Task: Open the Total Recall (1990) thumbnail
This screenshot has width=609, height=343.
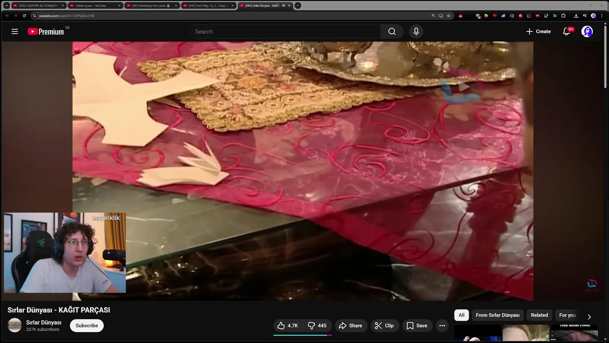Action: pyautogui.click(x=574, y=333)
